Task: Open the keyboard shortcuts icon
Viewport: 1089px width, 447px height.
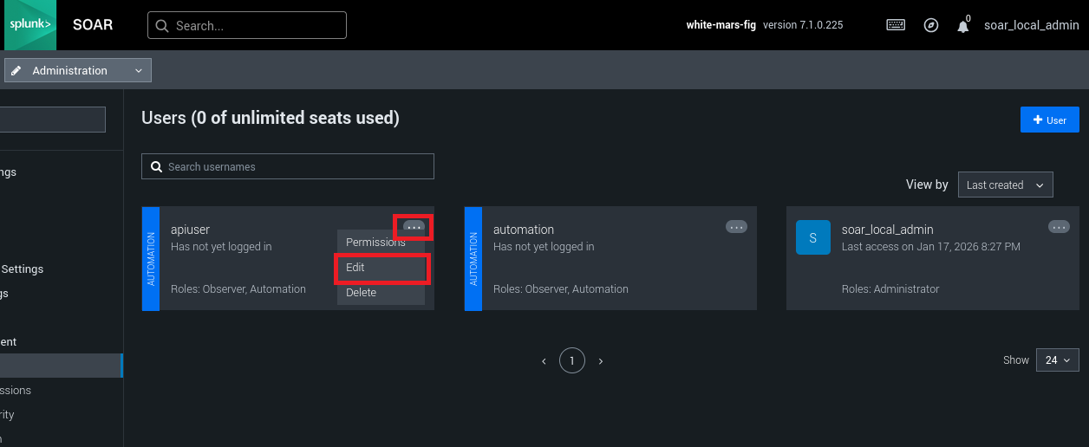Action: click(x=896, y=25)
